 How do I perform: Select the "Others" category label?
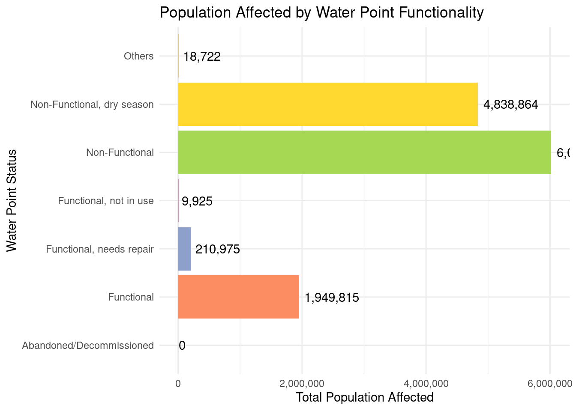click(x=138, y=56)
